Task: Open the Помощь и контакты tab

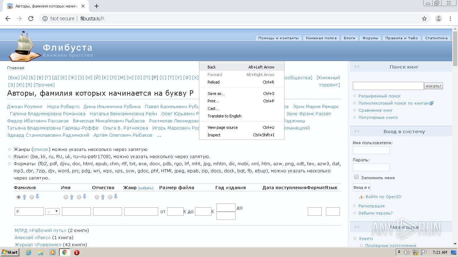Action: pyautogui.click(x=278, y=38)
